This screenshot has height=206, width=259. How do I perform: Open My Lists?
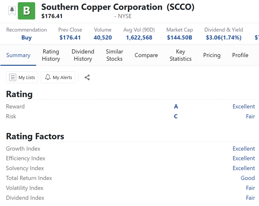[22, 77]
